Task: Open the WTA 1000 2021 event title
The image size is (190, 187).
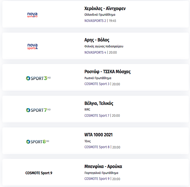Action: [x=98, y=135]
